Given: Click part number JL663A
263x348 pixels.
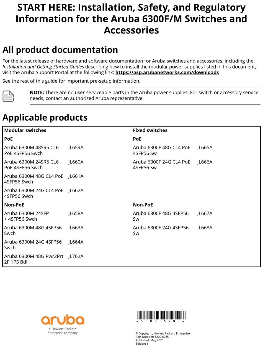Looking at the screenshot, I should point(76,228).
